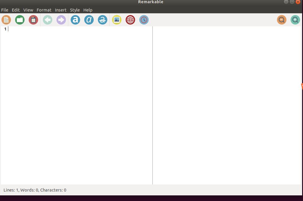Redo the last action
303x201 pixels.
tap(61, 20)
